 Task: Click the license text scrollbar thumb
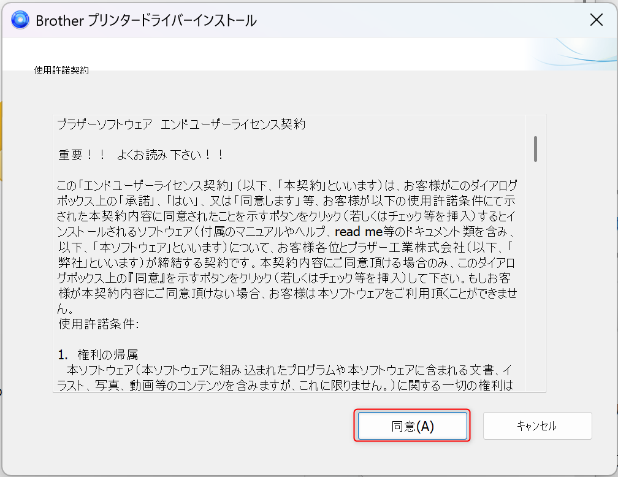coord(535,148)
